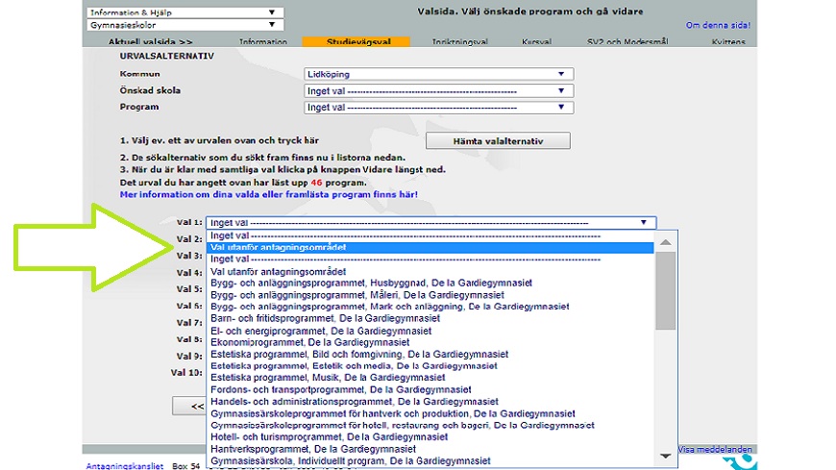Click the Antagningskansliet link
The height and width of the screenshot is (470, 836).
point(125,466)
